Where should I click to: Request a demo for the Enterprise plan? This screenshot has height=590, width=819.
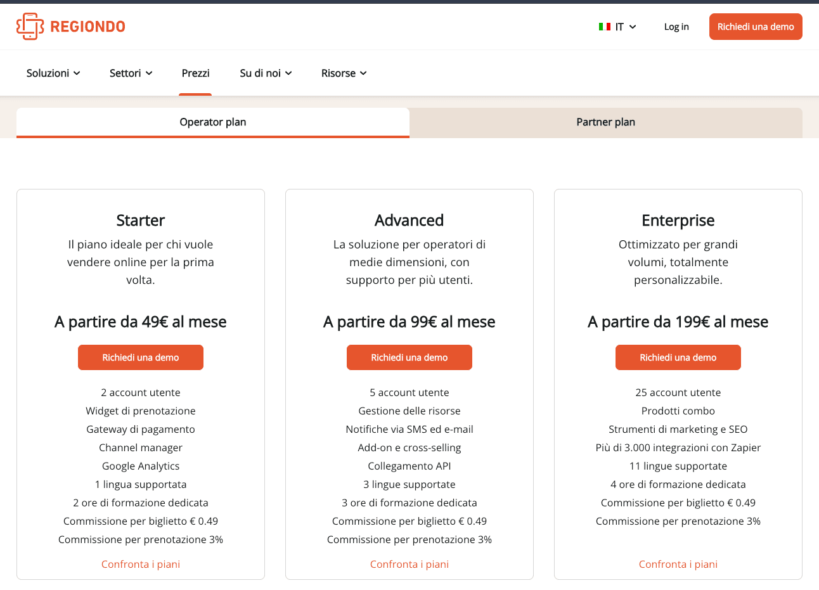pos(678,357)
